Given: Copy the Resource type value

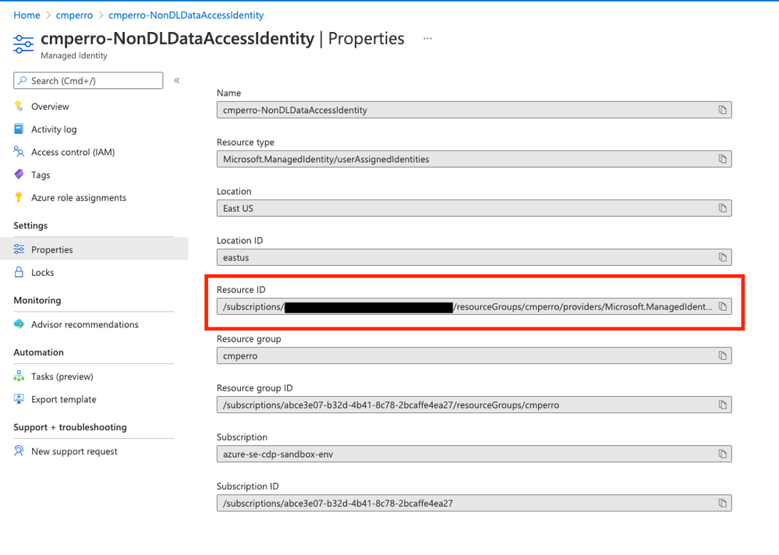Looking at the screenshot, I should tap(722, 159).
